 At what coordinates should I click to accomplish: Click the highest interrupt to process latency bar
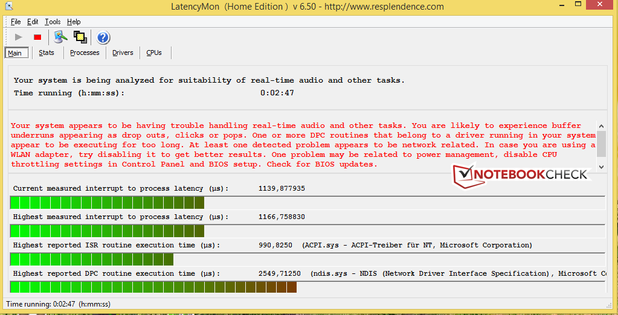coord(307,231)
